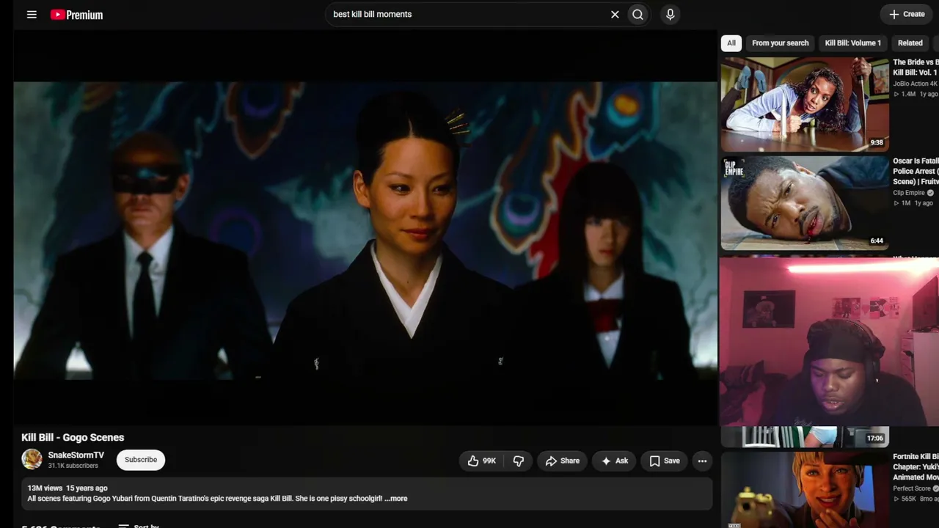
Task: Open The Bride vs video thumbnail
Action: point(804,104)
